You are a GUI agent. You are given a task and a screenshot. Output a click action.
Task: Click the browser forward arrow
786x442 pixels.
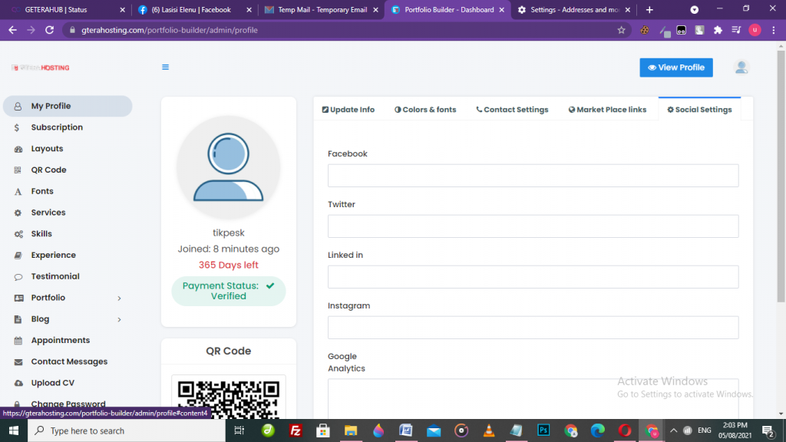click(x=31, y=30)
